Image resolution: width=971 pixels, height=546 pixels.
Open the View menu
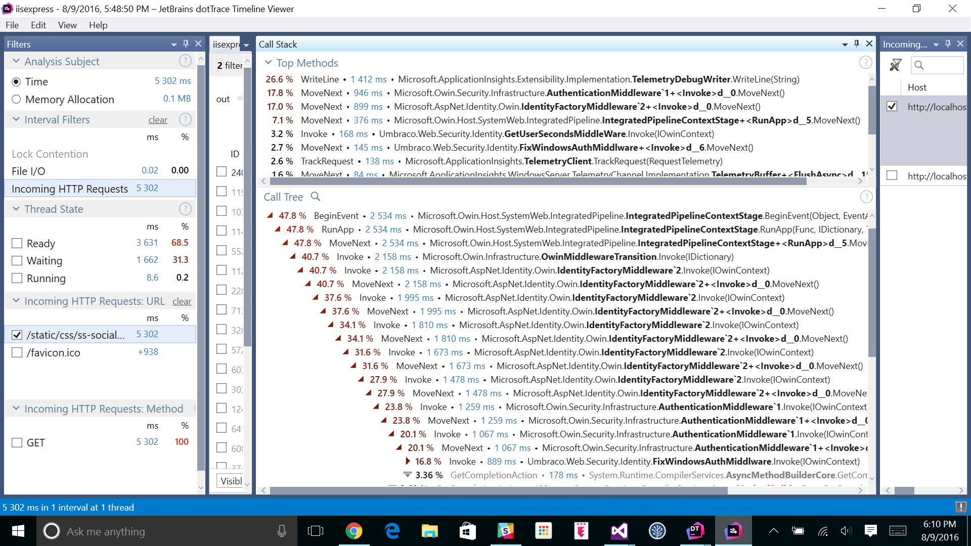67,25
